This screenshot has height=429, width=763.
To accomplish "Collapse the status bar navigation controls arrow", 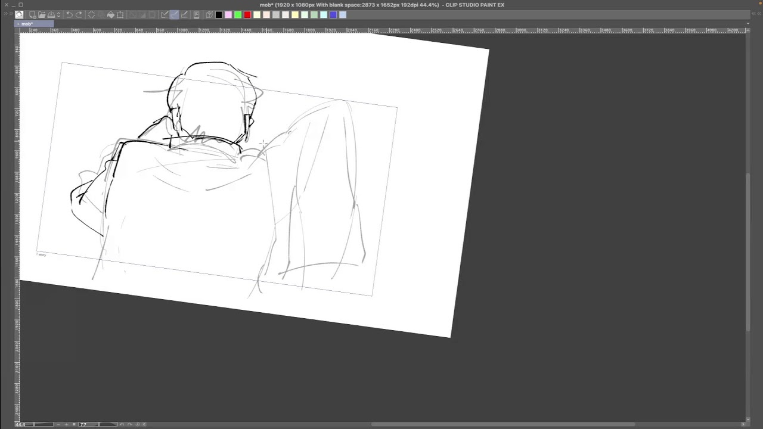I will (x=144, y=424).
